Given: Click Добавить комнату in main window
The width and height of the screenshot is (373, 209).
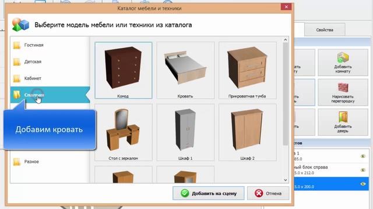Looking at the screenshot, I should 343,63.
